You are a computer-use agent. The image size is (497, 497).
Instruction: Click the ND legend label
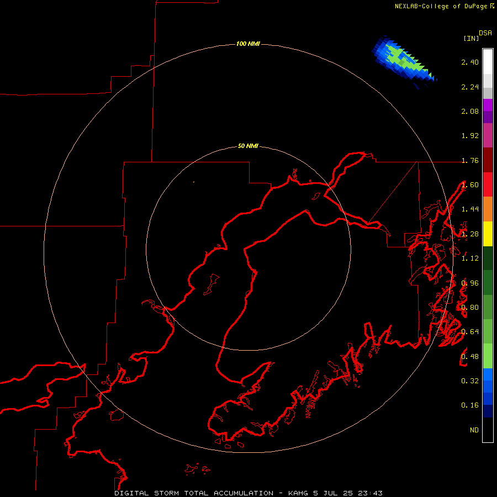[474, 430]
